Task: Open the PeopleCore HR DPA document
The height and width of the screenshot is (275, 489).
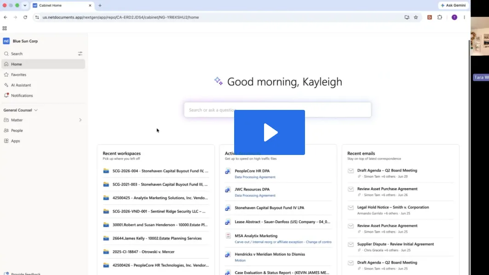Action: 252,171
